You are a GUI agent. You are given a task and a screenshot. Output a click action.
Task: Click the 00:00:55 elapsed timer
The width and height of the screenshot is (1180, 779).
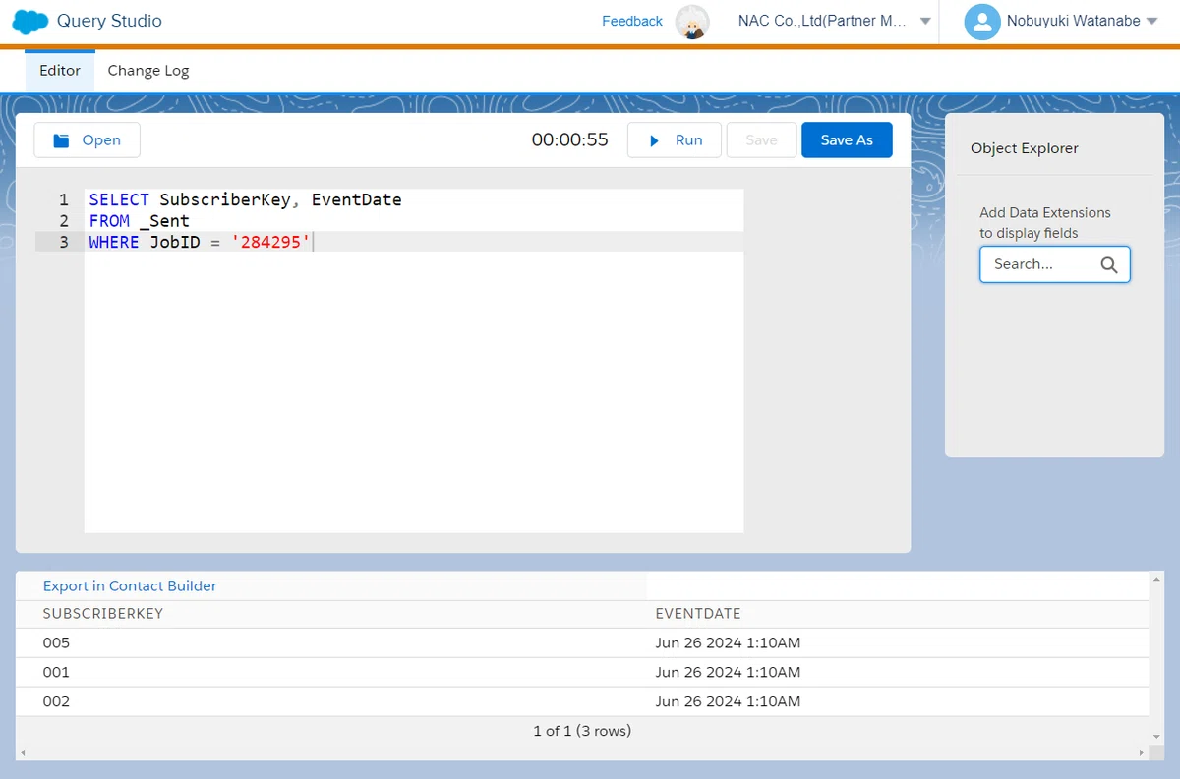point(570,140)
